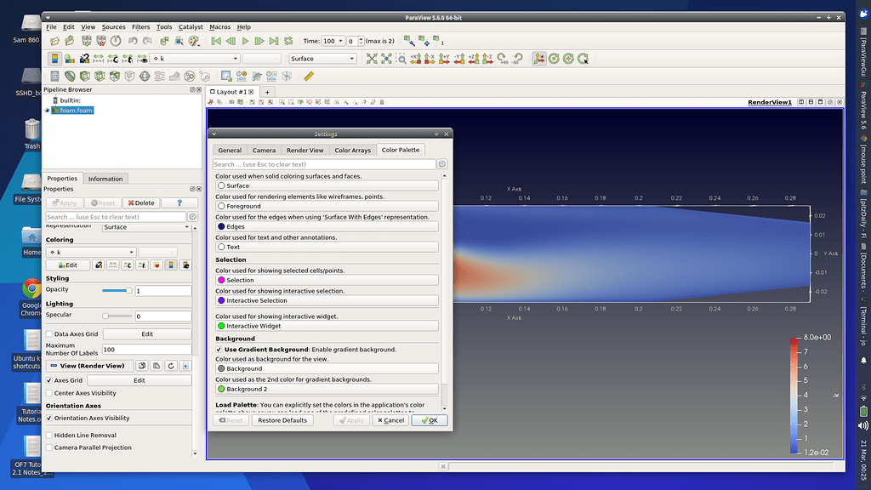Toggle the show orientation axes icon

coord(538,59)
